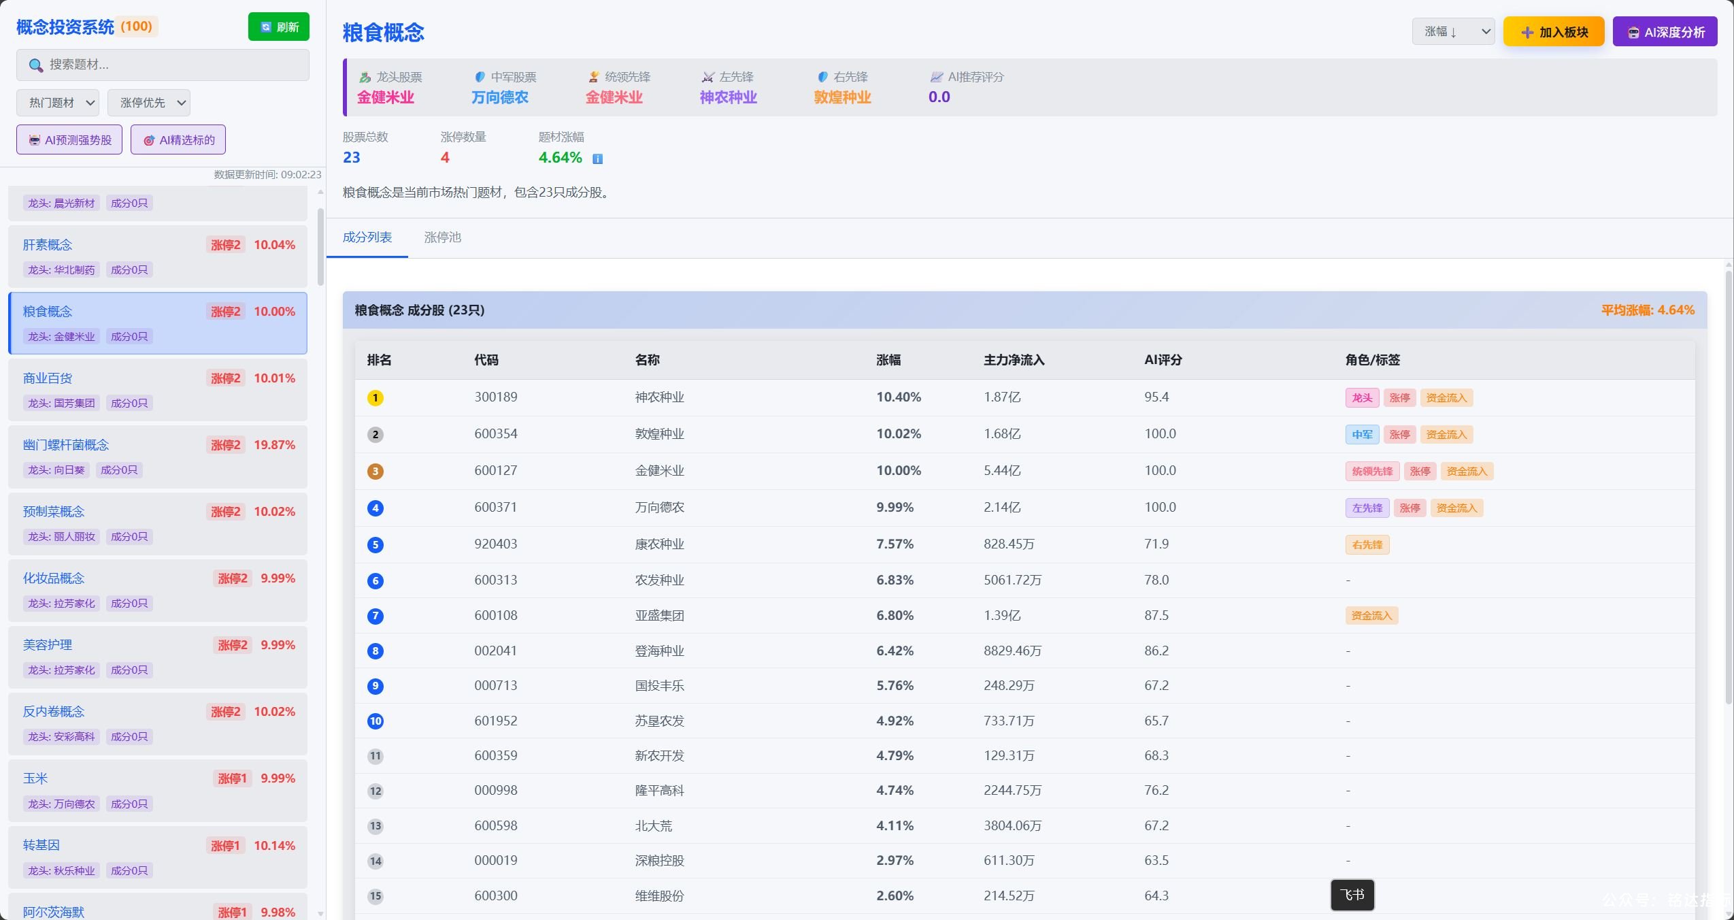Screen dimensions: 1734x920
Task: Click the silver rank 2 badge
Action: click(x=376, y=435)
